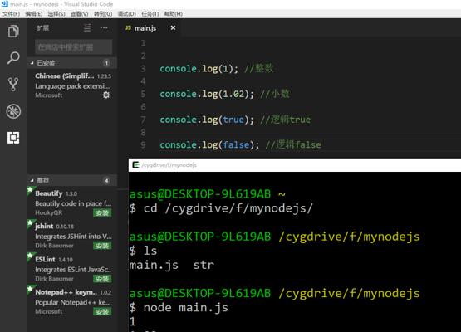Click 'Popular Notepad++ ke...' description
The image size is (461, 332).
tap(73, 302)
